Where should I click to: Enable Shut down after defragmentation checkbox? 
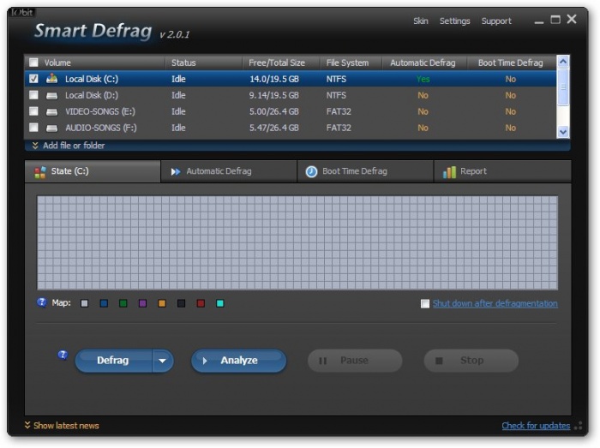point(425,303)
